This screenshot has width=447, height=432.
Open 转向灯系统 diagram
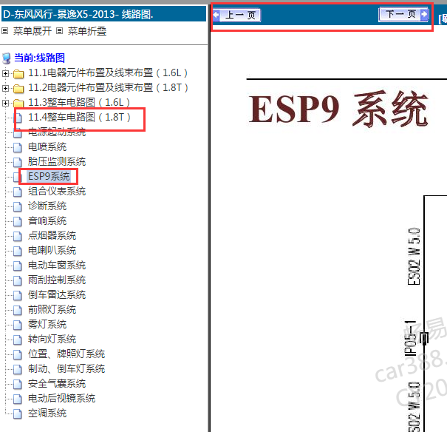(52, 340)
